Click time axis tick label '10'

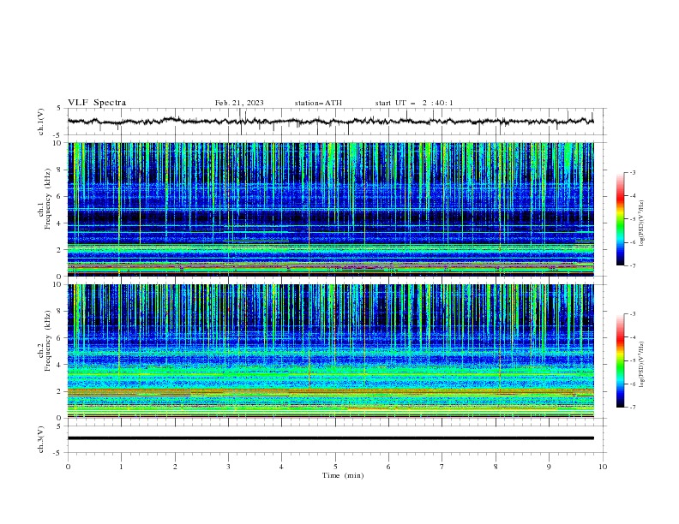pos(603,467)
